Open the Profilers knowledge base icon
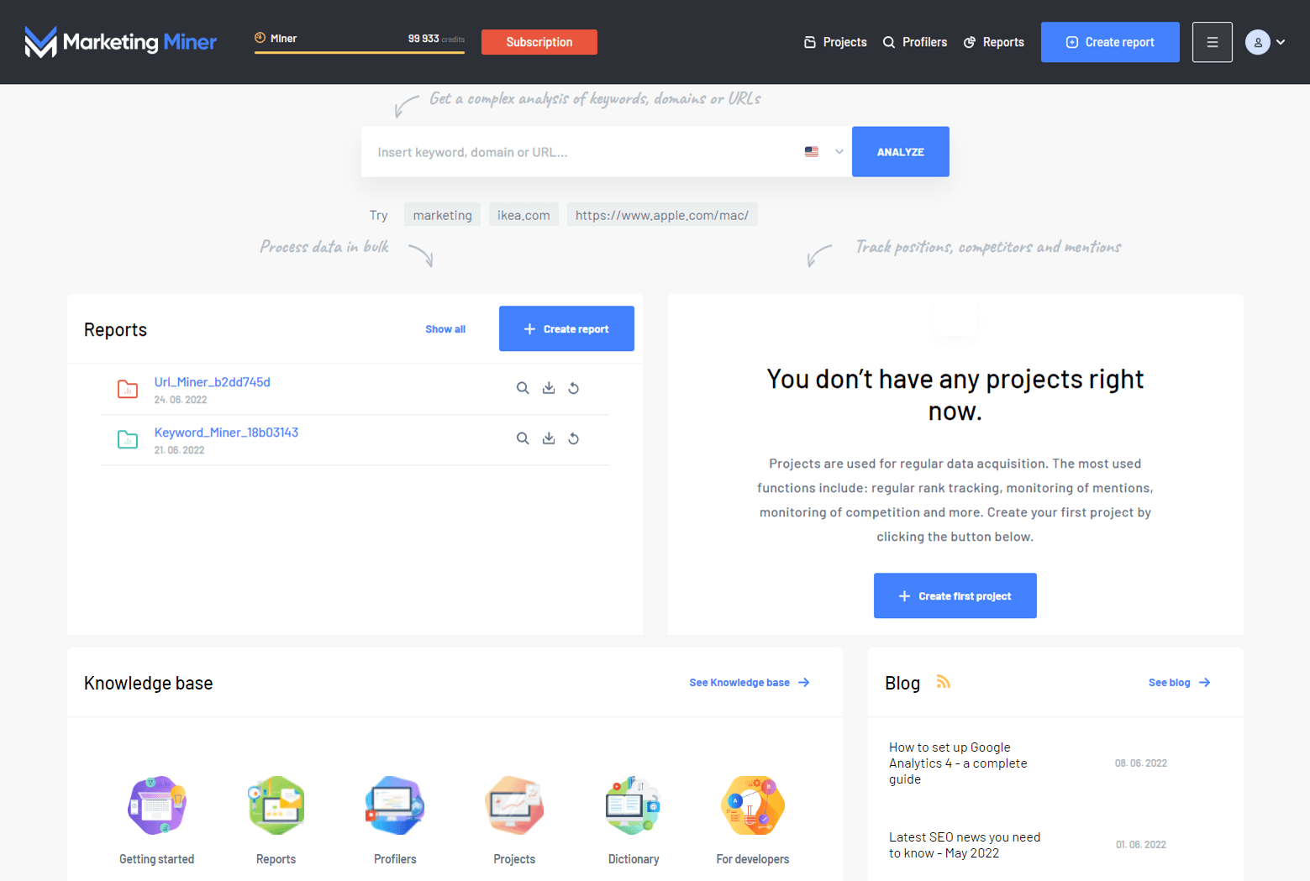 tap(395, 805)
